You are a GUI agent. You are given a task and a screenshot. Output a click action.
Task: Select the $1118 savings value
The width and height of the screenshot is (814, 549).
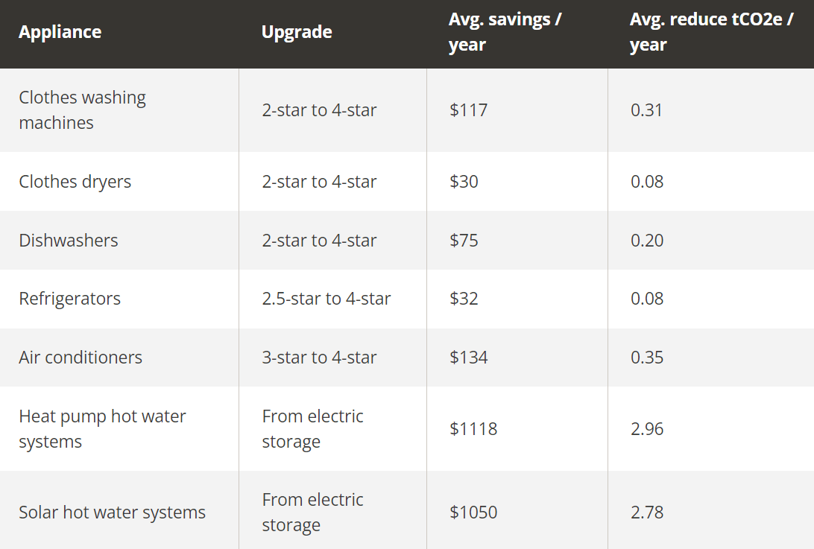tap(473, 428)
